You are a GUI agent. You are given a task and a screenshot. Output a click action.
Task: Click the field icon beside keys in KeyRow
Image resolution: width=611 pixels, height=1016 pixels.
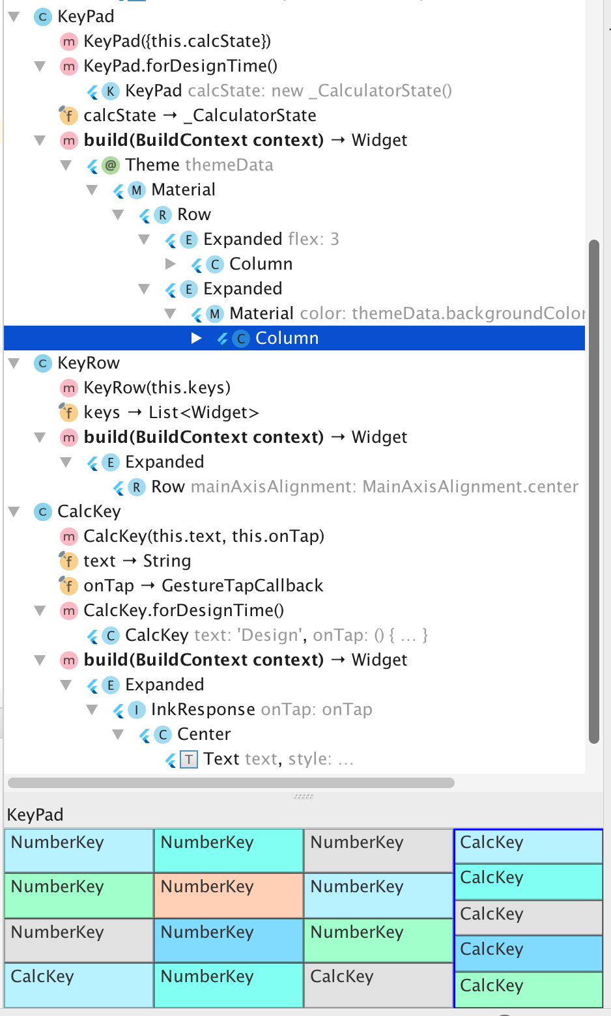coord(68,412)
